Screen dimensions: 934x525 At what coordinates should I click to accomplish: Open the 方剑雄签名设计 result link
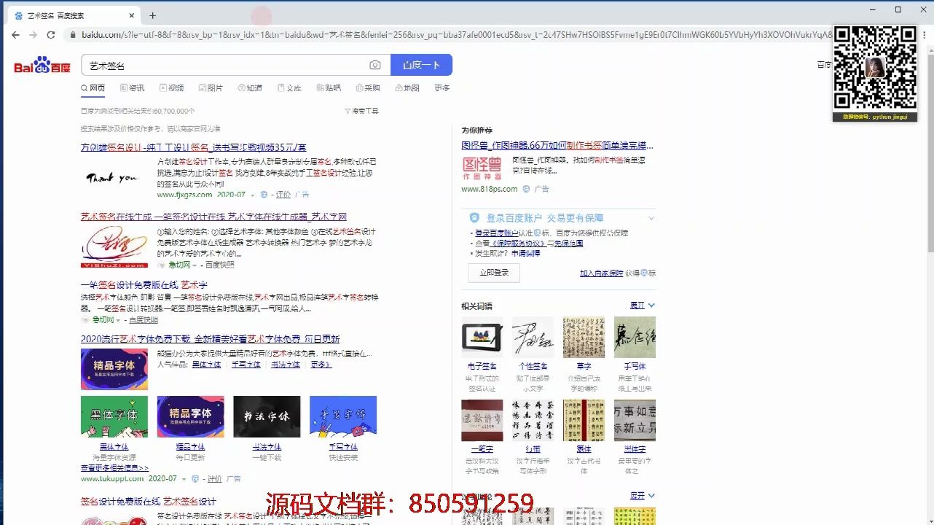pyautogui.click(x=194, y=147)
